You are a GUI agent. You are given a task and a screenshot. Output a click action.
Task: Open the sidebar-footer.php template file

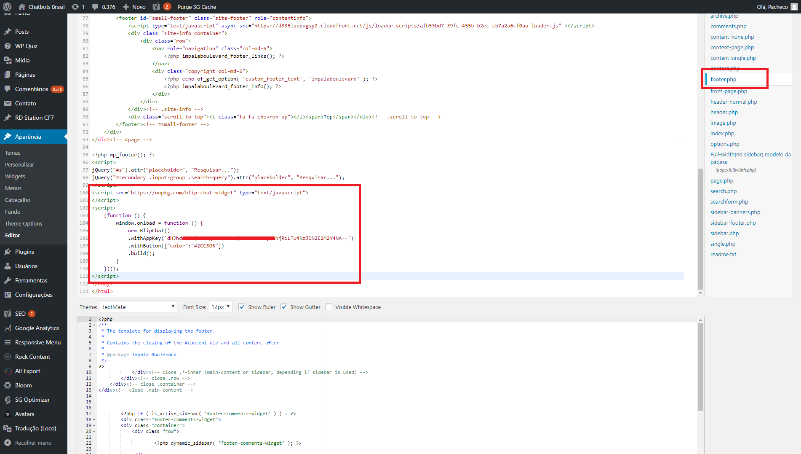[x=733, y=223]
